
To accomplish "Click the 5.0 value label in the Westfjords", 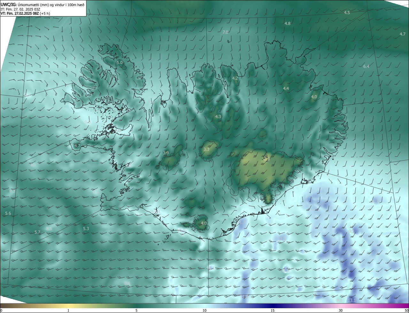I will coord(120,63).
